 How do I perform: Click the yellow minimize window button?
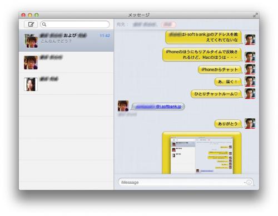point(30,15)
